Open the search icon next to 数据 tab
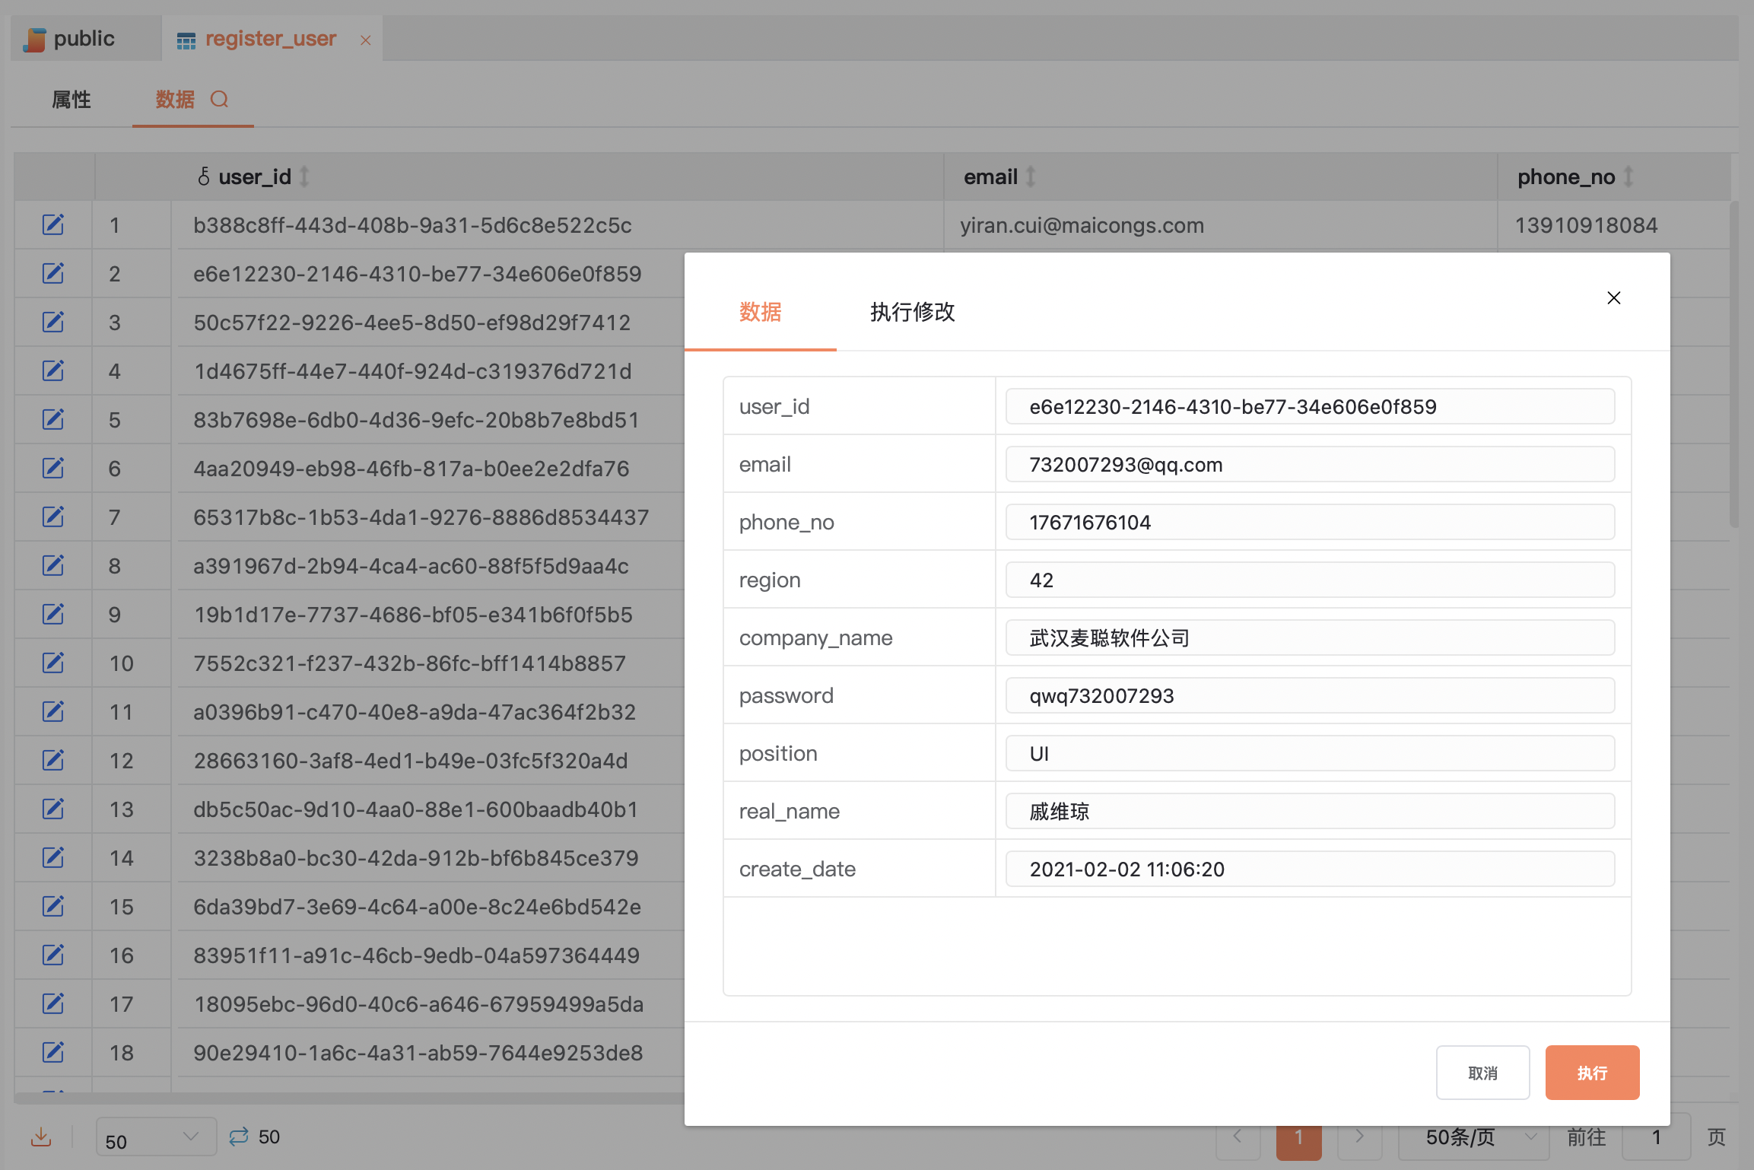 tap(220, 99)
